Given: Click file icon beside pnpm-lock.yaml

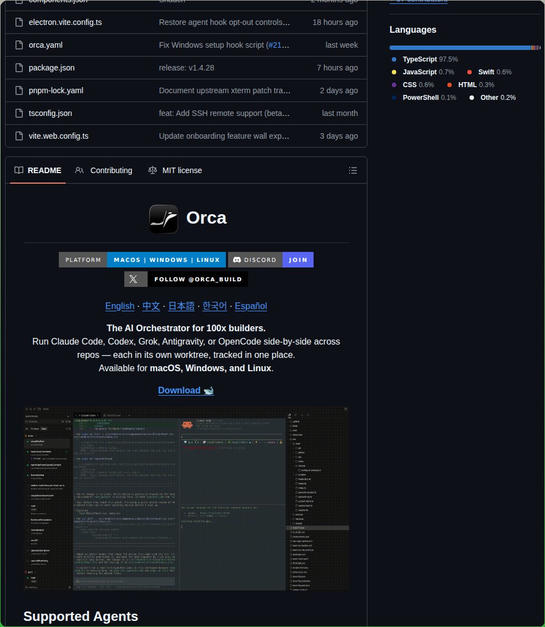Looking at the screenshot, I should click(19, 91).
